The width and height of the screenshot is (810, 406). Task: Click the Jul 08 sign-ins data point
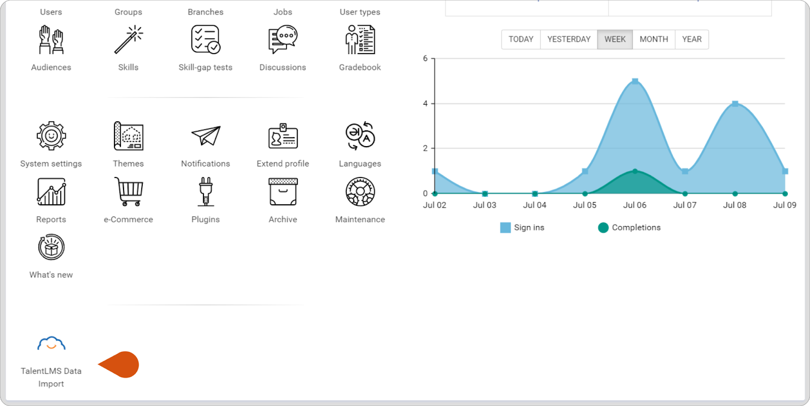coord(735,104)
